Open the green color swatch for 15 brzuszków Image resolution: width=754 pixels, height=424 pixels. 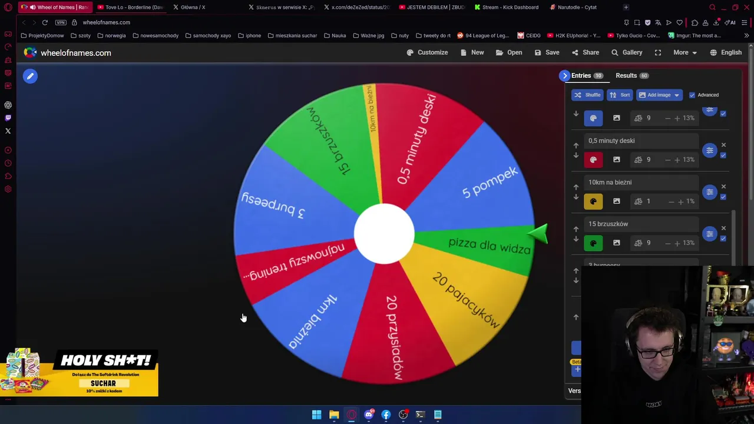pyautogui.click(x=593, y=243)
